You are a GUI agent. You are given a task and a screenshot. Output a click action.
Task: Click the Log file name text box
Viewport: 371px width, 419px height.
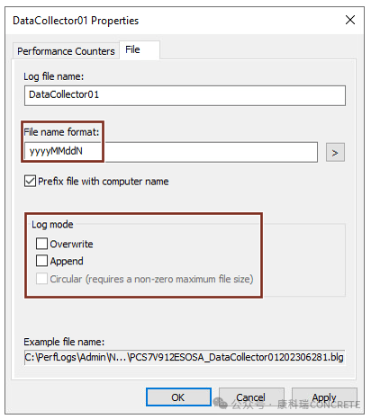(185, 95)
